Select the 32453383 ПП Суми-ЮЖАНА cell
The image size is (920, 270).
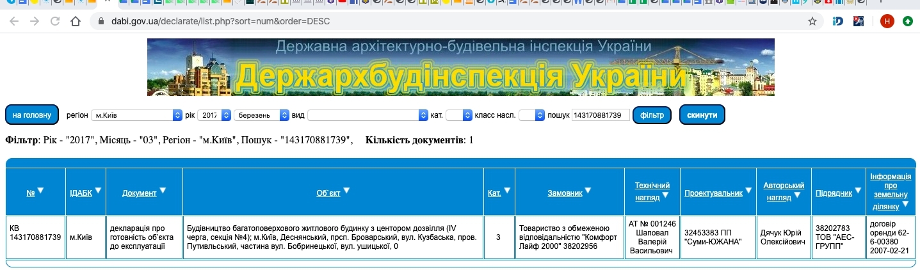click(718, 237)
